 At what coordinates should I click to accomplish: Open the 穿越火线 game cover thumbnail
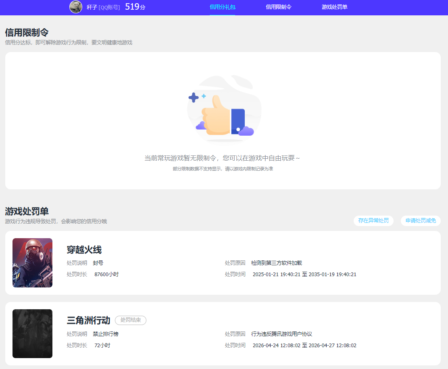pyautogui.click(x=32, y=262)
